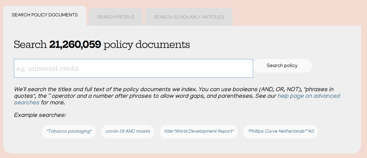Choose the "Phillips Curve Netherlands"~40 example
The height and width of the screenshot is (158, 367).
tap(280, 131)
